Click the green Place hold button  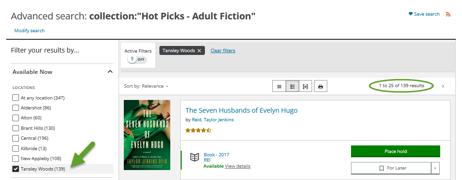[396, 151]
